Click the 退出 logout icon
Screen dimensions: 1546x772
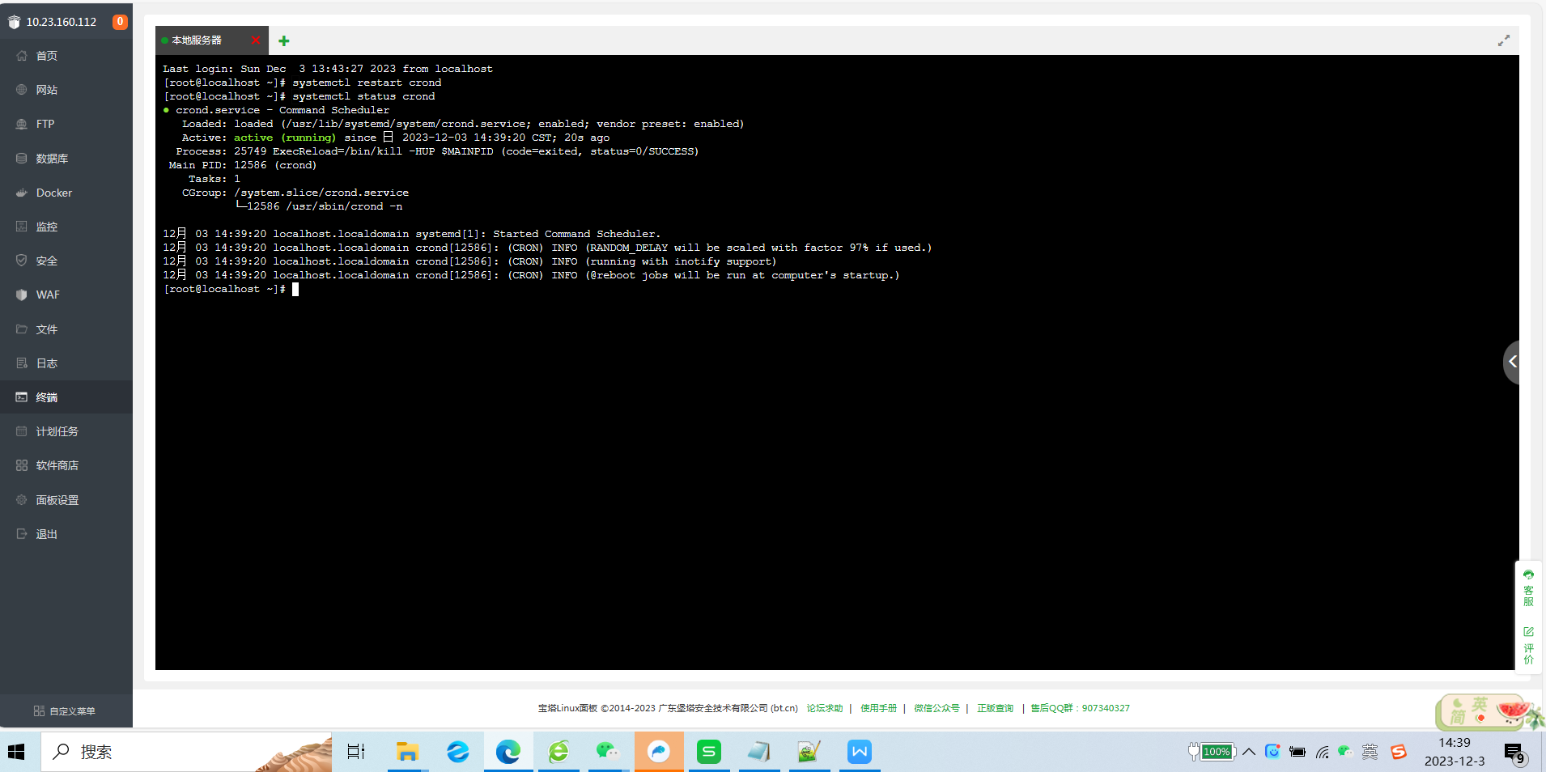tap(22, 534)
